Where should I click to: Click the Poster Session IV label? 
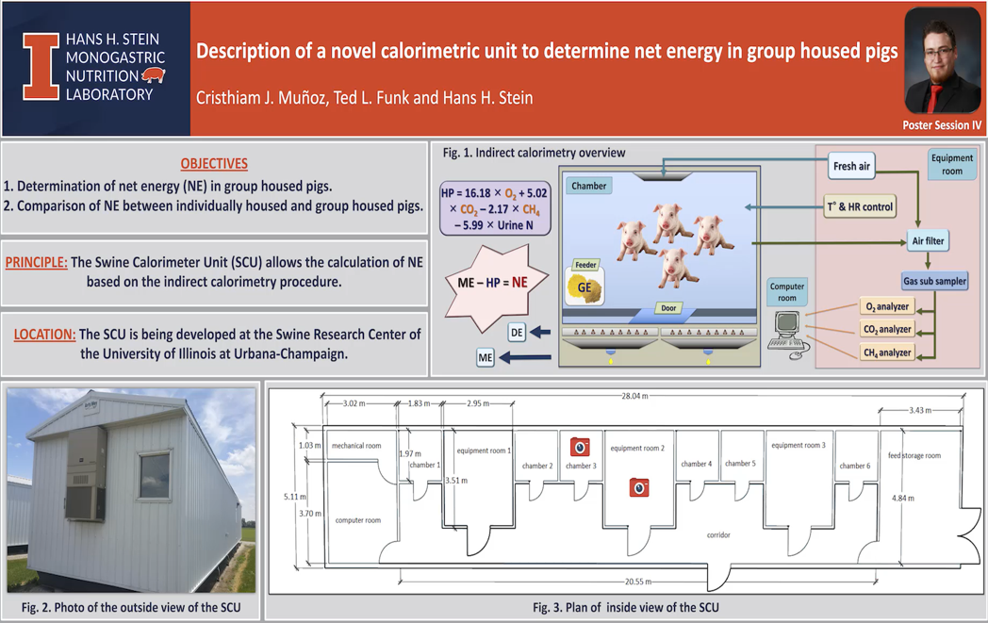942,125
